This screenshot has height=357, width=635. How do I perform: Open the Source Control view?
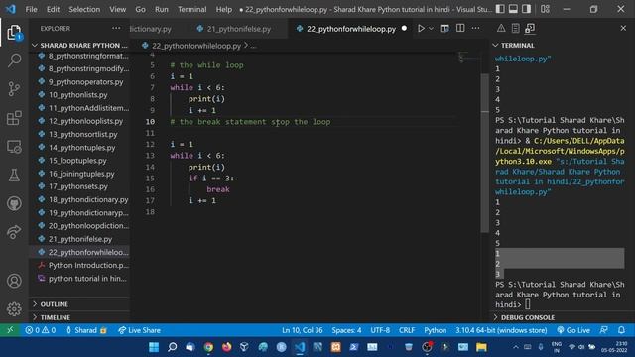coord(14,89)
